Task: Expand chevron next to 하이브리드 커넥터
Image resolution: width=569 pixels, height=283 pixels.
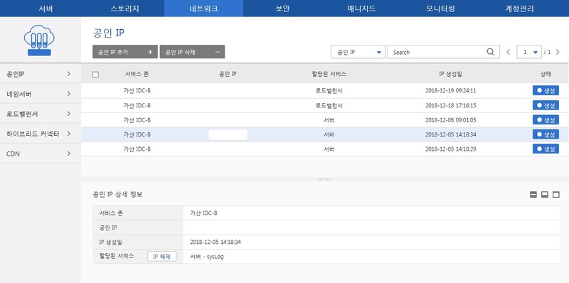Action: [x=69, y=134]
